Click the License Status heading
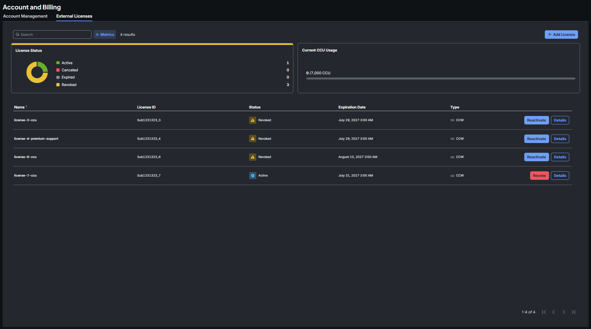 click(x=29, y=50)
